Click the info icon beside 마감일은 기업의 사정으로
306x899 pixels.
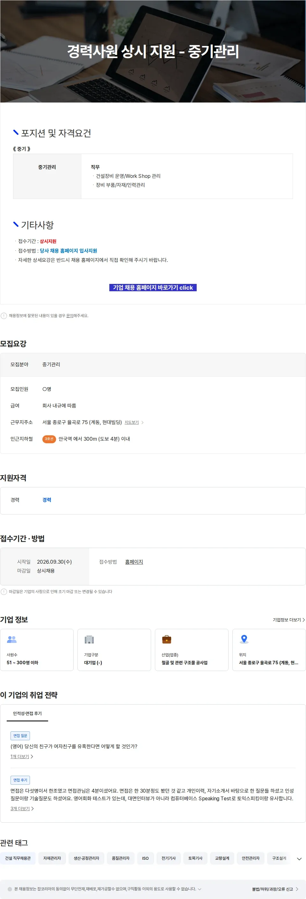click(x=4, y=591)
